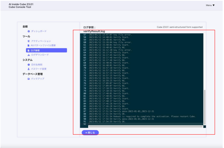Click the shield icon beside アクティベーション
This screenshot has height=148, width=224.
tap(29, 41)
